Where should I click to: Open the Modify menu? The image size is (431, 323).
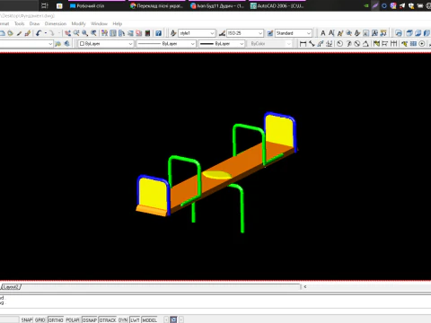tap(78, 23)
